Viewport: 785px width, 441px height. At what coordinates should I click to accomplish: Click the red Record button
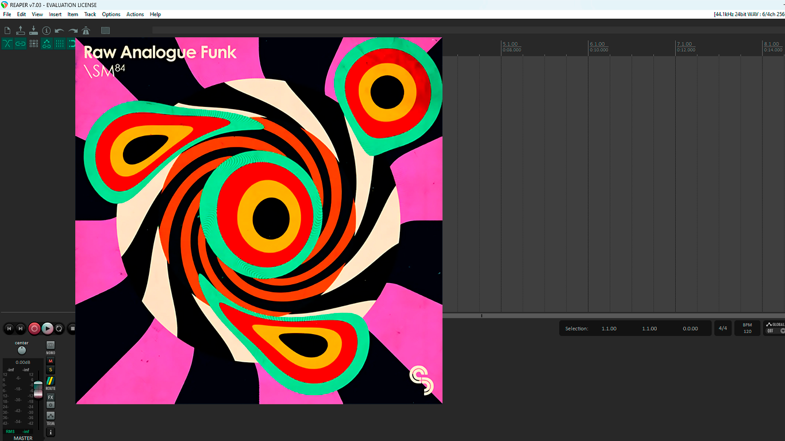coord(34,328)
